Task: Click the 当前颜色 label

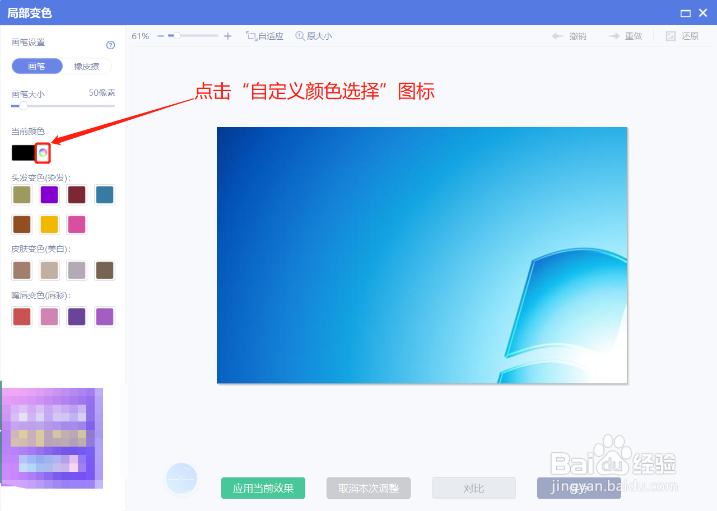Action: point(28,131)
